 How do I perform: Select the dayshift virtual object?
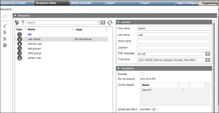147,90
